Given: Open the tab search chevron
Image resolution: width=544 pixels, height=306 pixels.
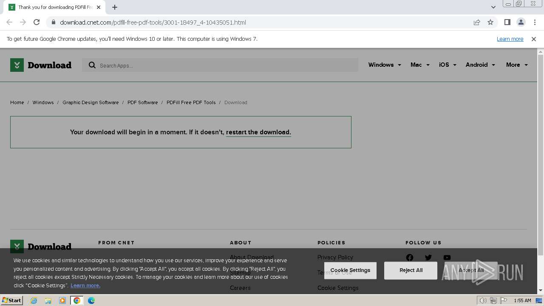Looking at the screenshot, I should [493, 7].
